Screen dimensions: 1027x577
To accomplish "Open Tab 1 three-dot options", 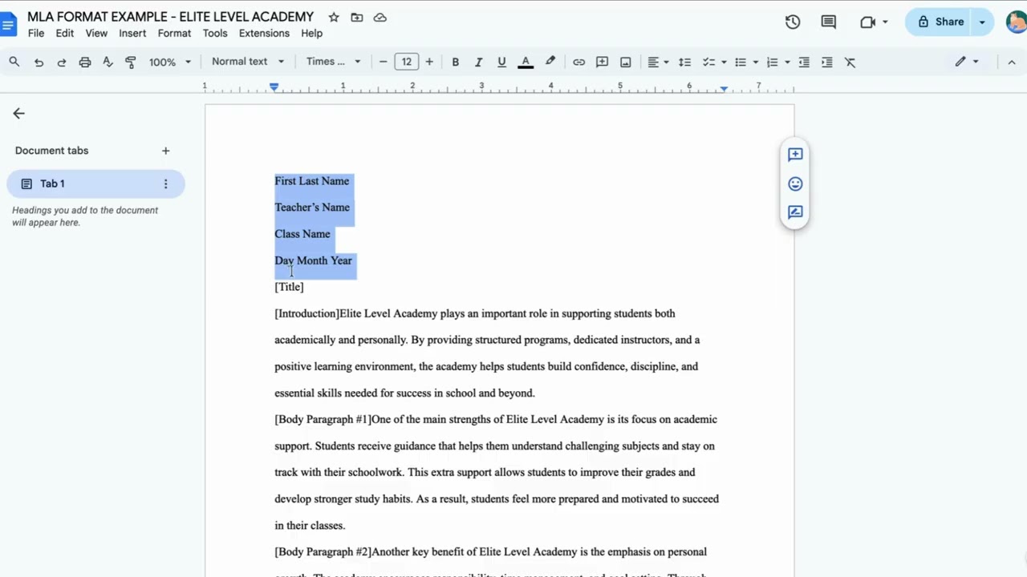I will tap(165, 184).
